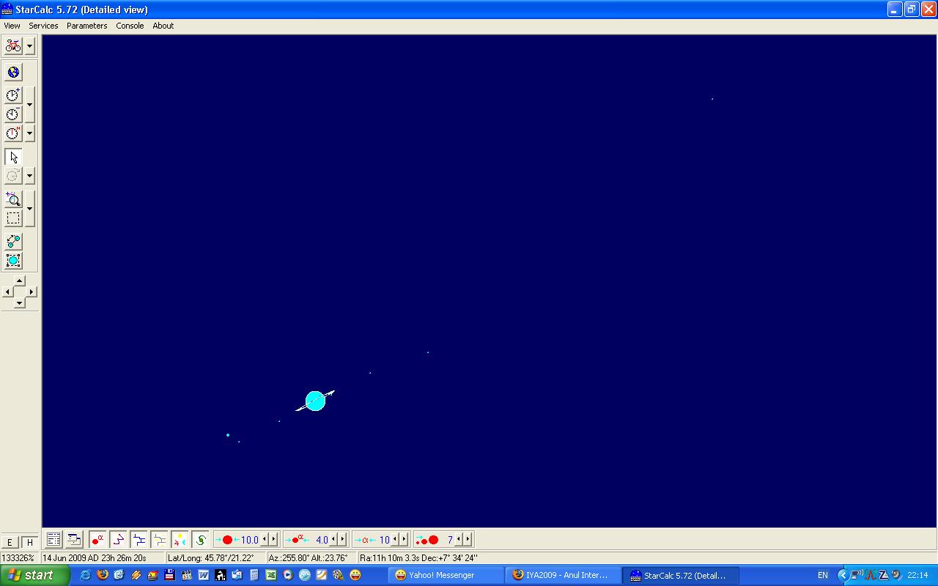Select the arrow pointer tool
Screen dimensions: 938x586
pyautogui.click(x=13, y=157)
